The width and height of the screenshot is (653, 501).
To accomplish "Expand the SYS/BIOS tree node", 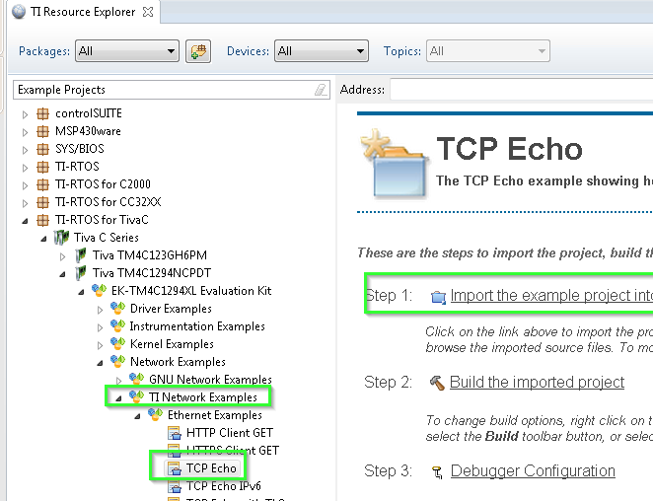I will coord(25,150).
